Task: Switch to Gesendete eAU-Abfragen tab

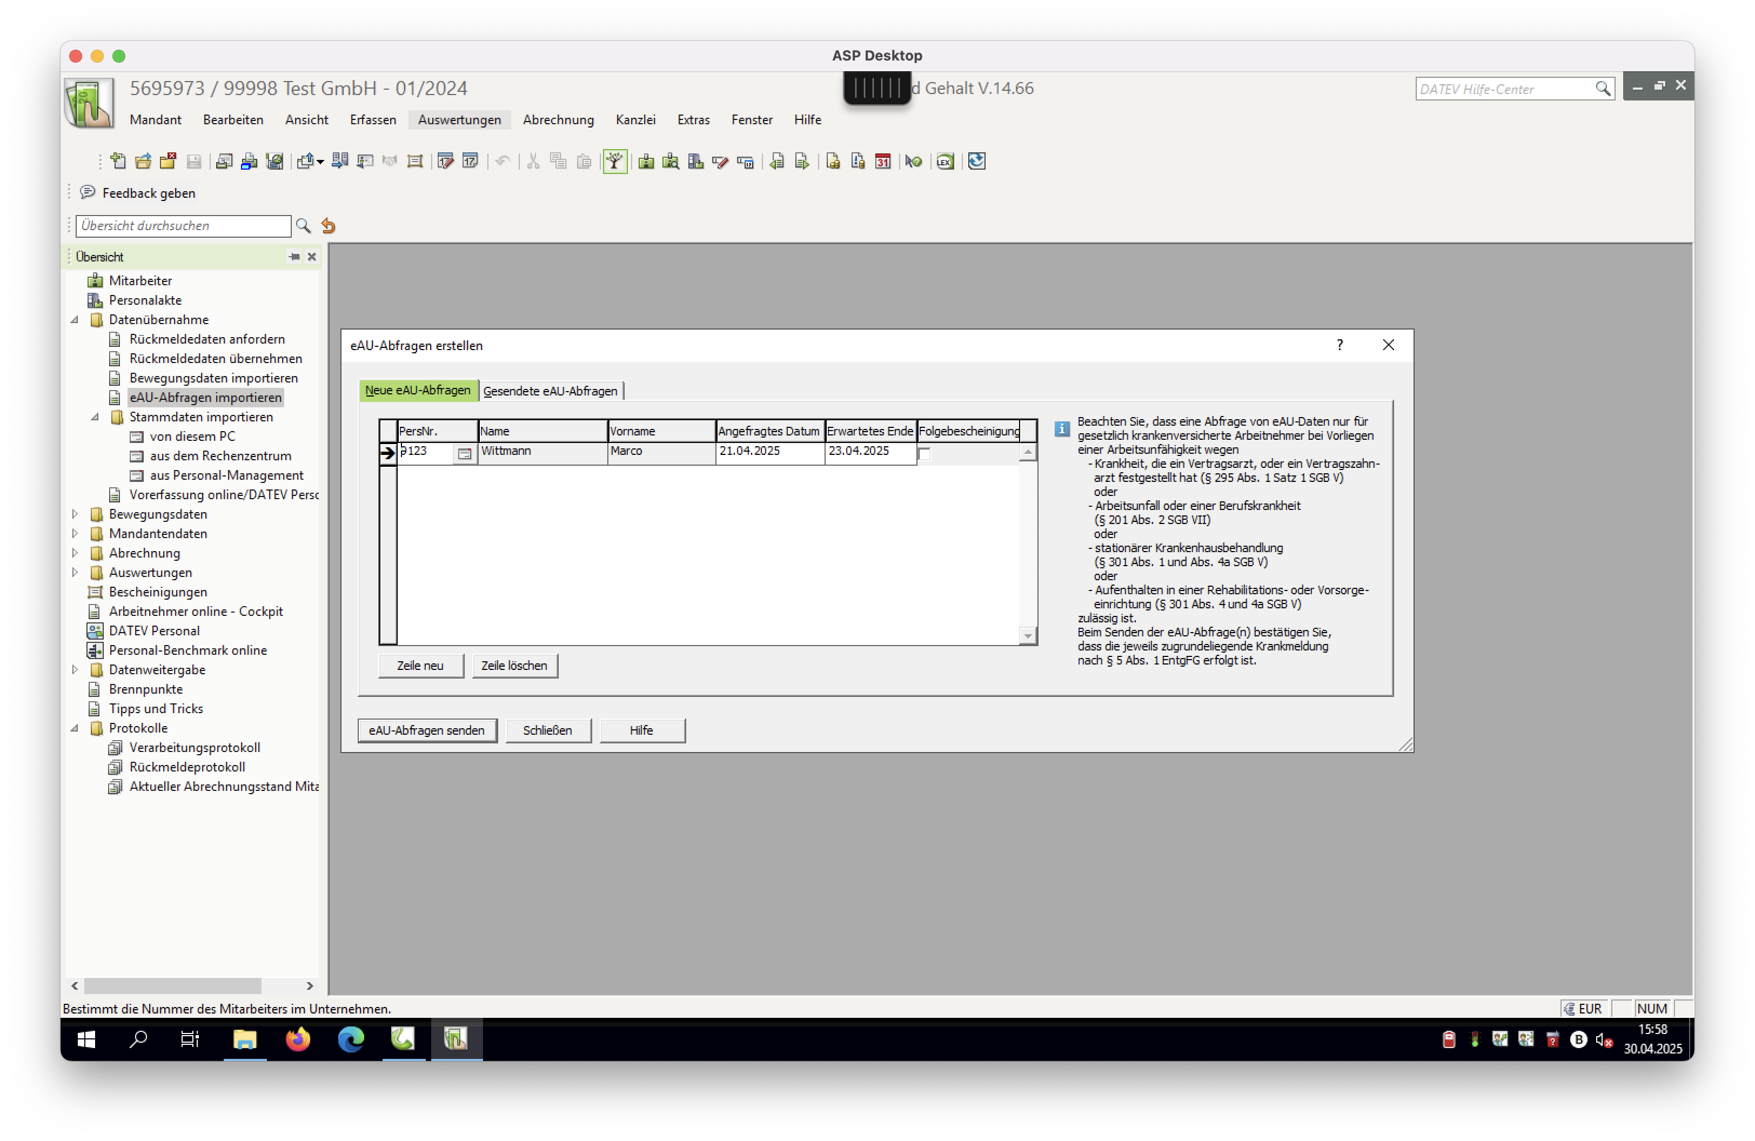Action: (550, 391)
